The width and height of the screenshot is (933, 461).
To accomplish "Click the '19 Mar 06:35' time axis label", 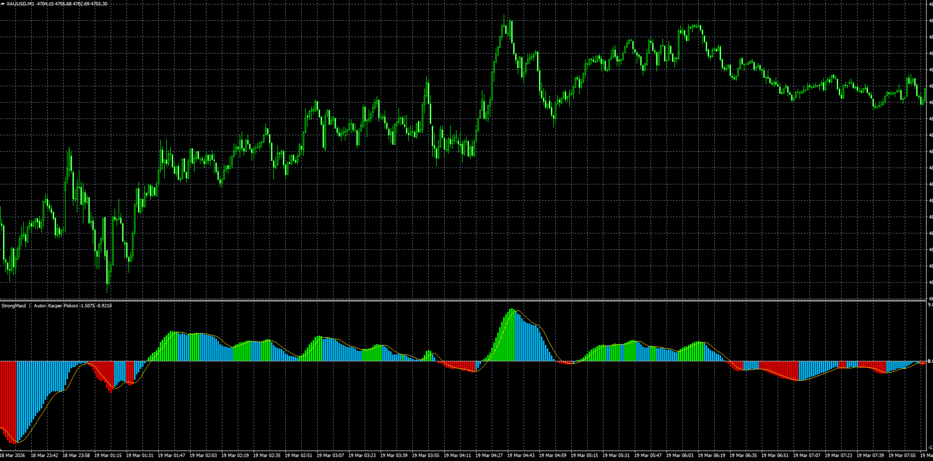I will click(743, 456).
